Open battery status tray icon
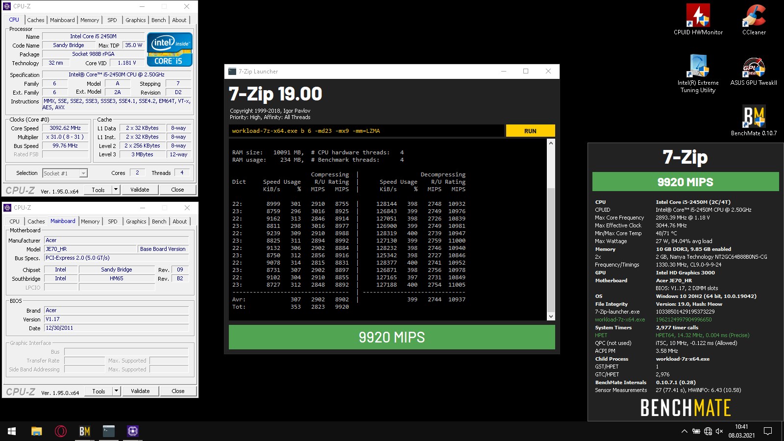Image resolution: width=784 pixels, height=441 pixels. point(696,431)
